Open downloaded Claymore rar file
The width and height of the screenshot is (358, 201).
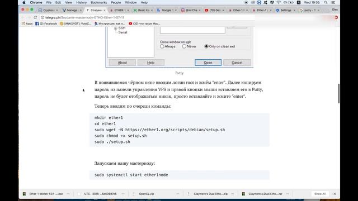[x=262, y=194]
